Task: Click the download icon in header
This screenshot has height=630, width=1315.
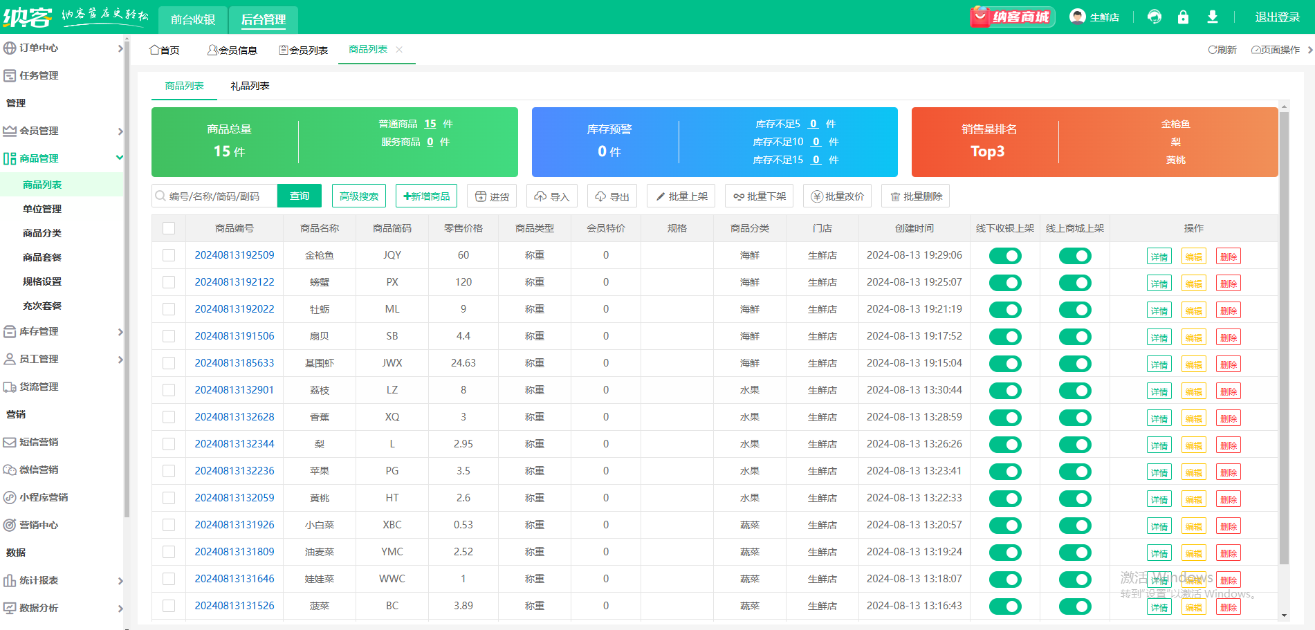Action: click(x=1212, y=17)
